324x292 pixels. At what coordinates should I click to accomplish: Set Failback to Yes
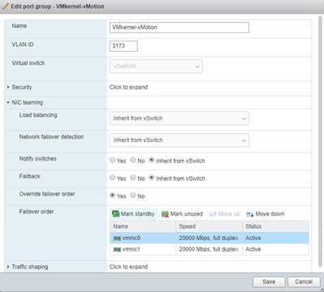click(x=113, y=178)
